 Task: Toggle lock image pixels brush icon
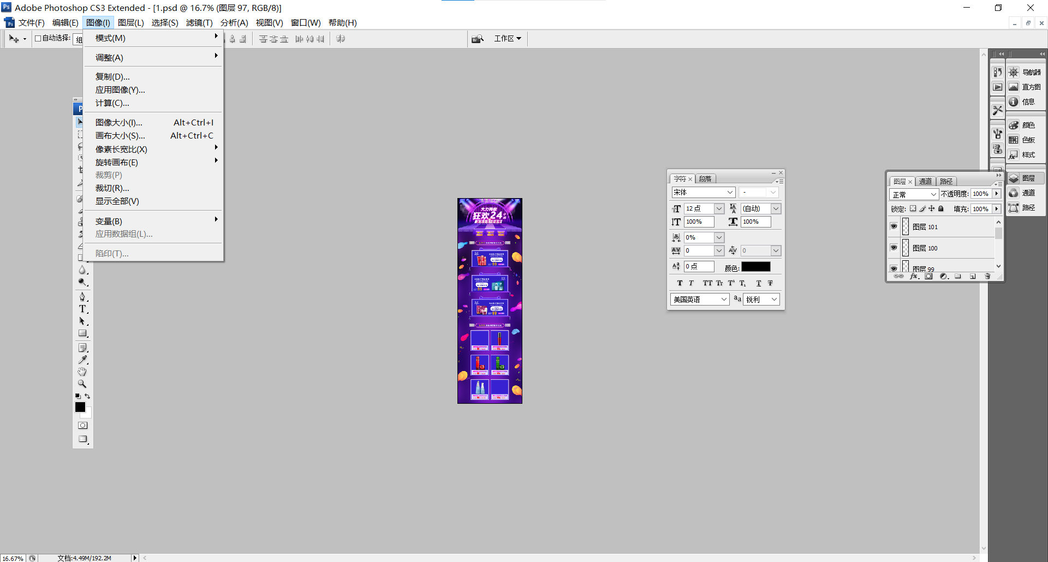click(x=922, y=208)
